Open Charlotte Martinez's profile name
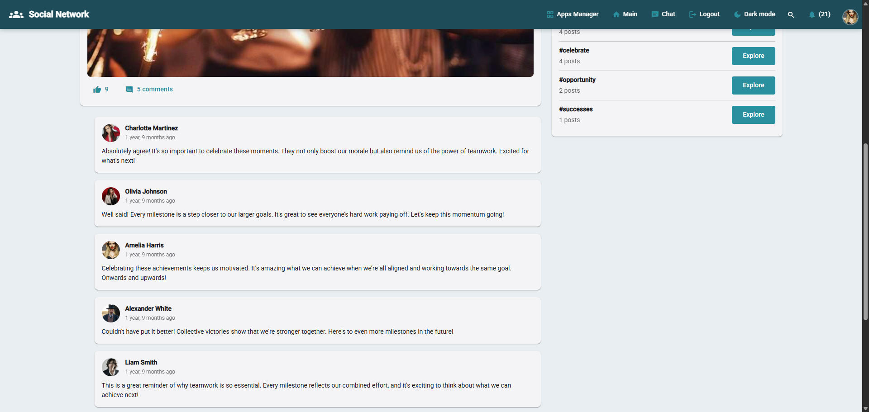Screen dimensions: 869x412 pos(151,128)
